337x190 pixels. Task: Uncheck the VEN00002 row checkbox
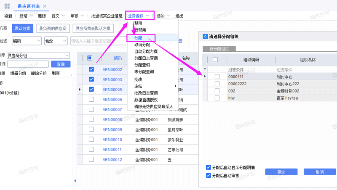91,69
